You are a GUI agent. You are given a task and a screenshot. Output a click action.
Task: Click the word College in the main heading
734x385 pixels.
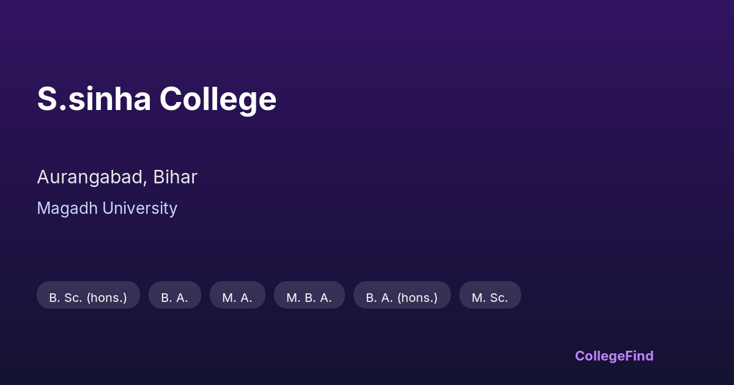coord(218,99)
